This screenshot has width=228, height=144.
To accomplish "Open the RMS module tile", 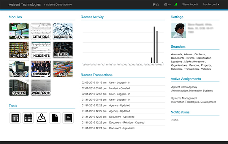I will (63, 69).
